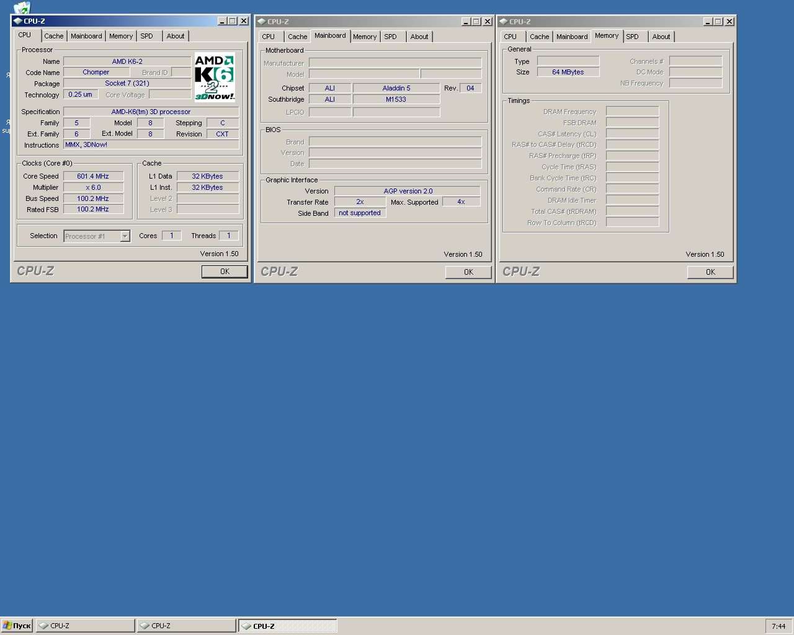Select Memory tab in the Mainboard window

[365, 37]
